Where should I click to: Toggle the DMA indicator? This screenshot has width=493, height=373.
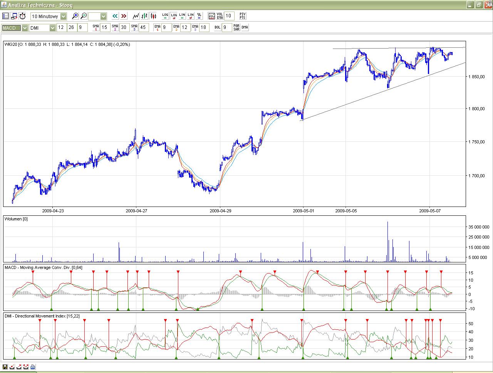click(245, 28)
